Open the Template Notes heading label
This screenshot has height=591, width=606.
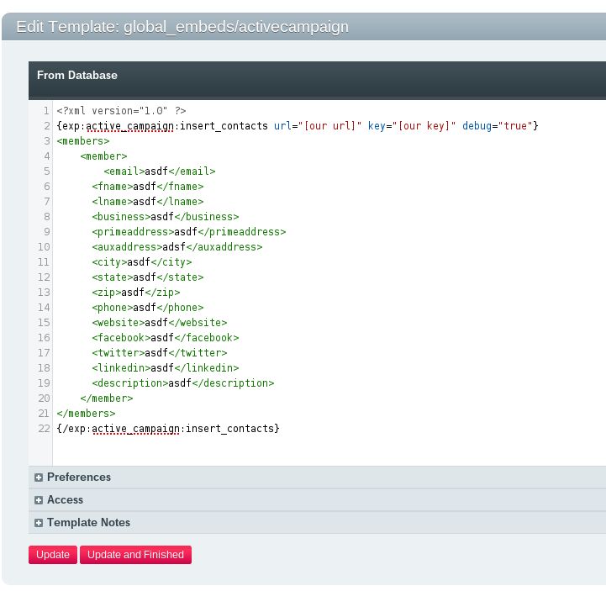pos(88,523)
